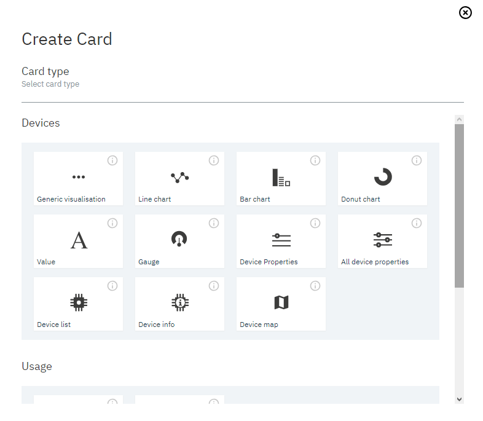Click the Gauge card label
483x421 pixels.
[x=149, y=262]
